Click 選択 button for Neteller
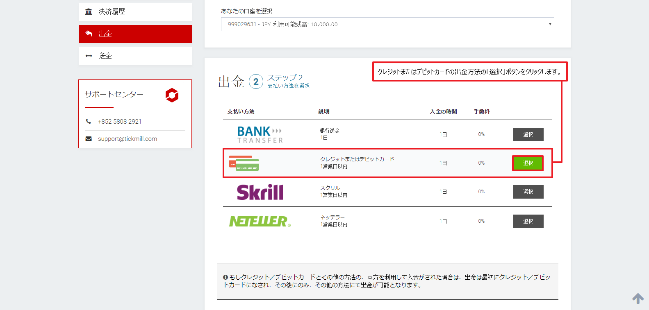The width and height of the screenshot is (649, 310). [528, 221]
